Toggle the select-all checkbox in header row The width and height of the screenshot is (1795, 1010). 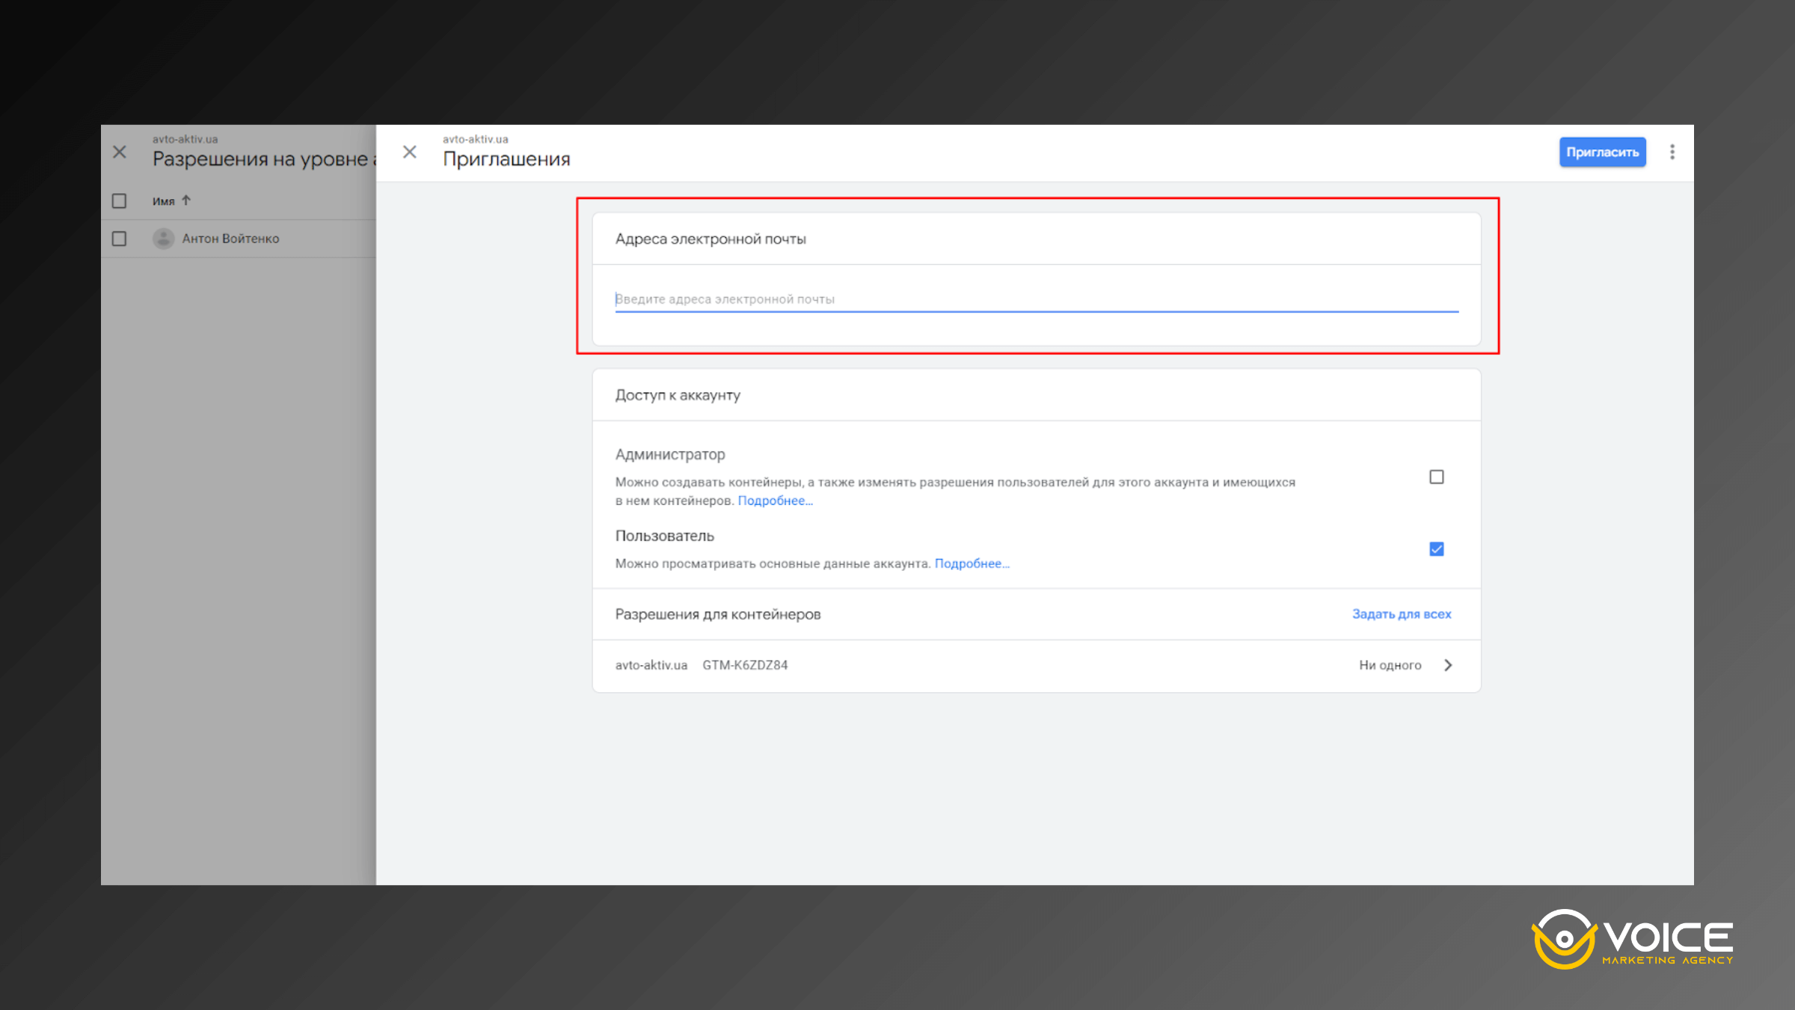pos(120,201)
